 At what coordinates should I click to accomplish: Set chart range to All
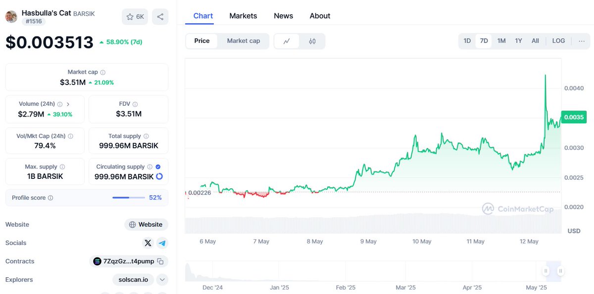535,41
